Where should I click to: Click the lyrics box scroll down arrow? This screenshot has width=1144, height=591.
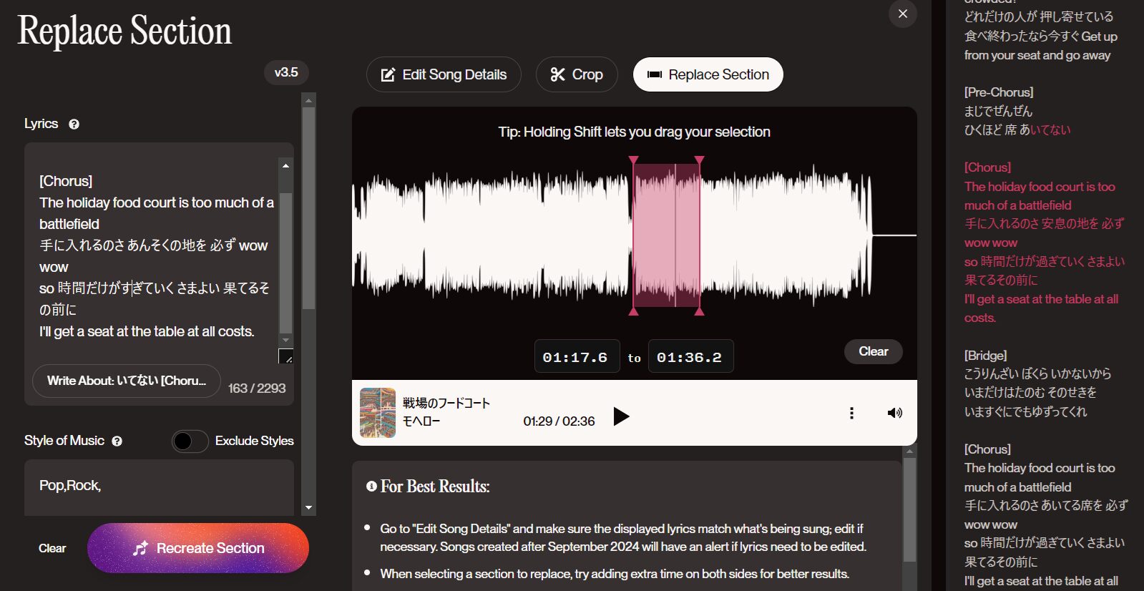point(285,340)
